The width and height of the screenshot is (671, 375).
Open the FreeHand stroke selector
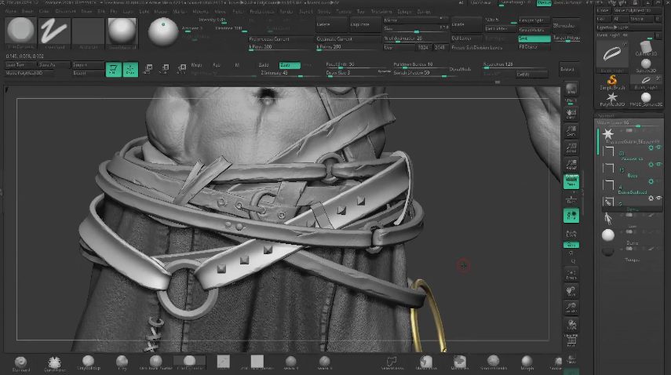54,33
